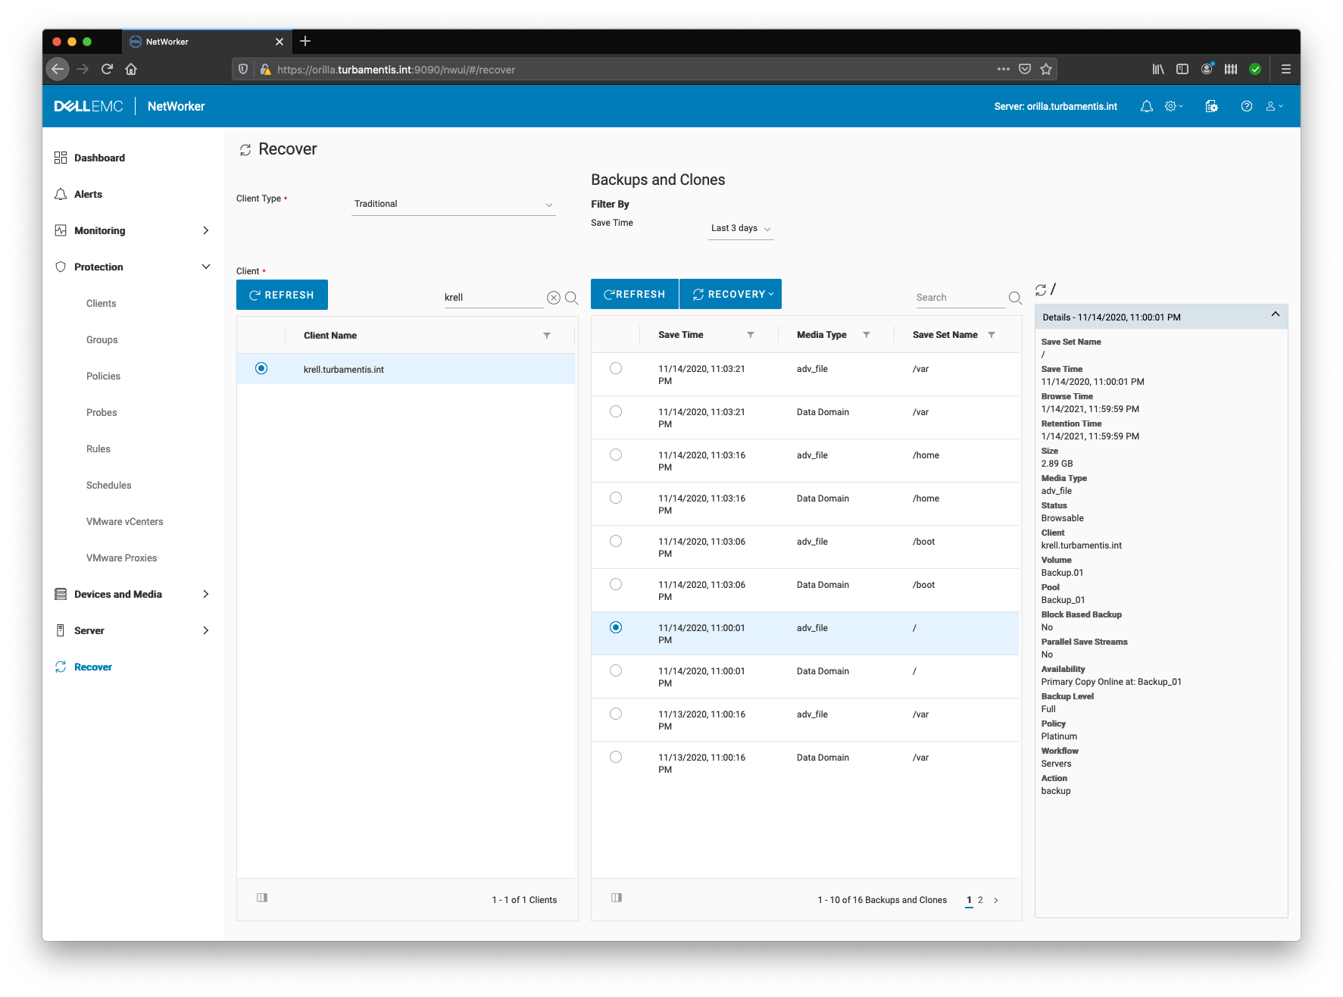Open the Save Time Last 3 days dropdown

[741, 229]
